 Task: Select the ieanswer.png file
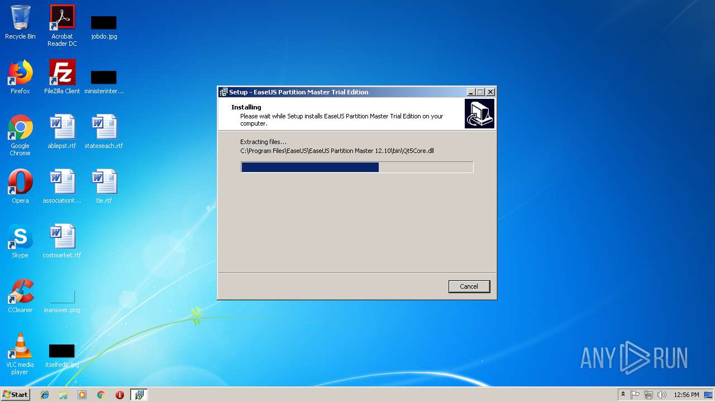click(x=62, y=301)
